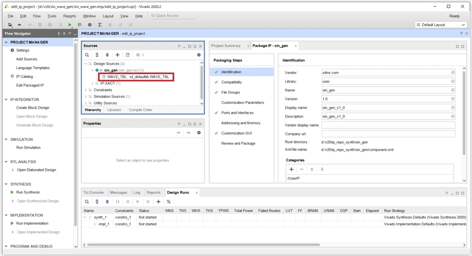Collapse the SIMULATION section
This screenshot has height=256, width=472.
click(6, 140)
